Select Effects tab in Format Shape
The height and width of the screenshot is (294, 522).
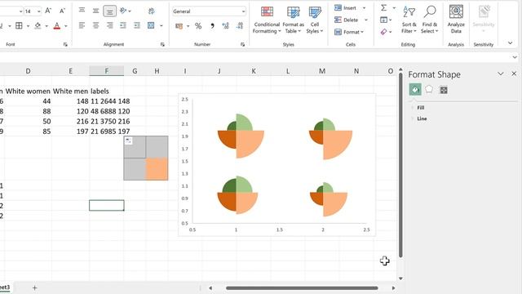click(x=429, y=89)
